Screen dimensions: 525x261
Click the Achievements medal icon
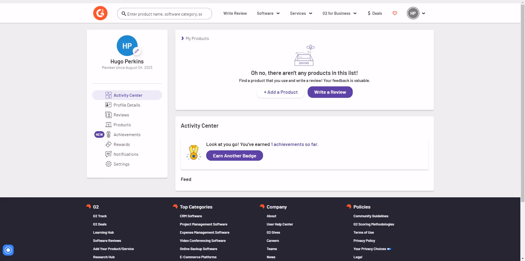[x=109, y=134]
